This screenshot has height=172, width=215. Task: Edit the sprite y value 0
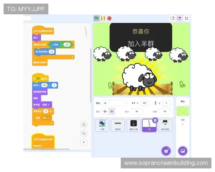166,103
